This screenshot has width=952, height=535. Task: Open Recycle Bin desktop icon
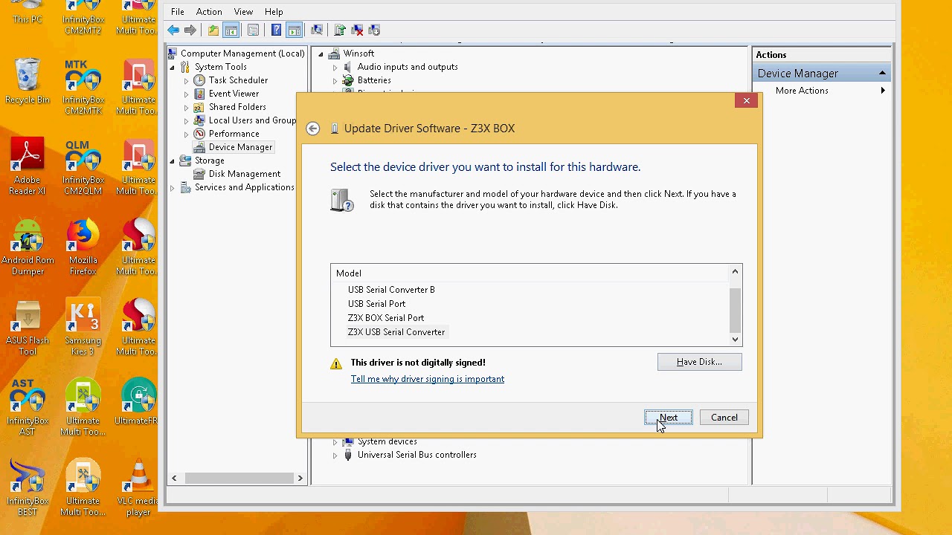pyautogui.click(x=28, y=82)
